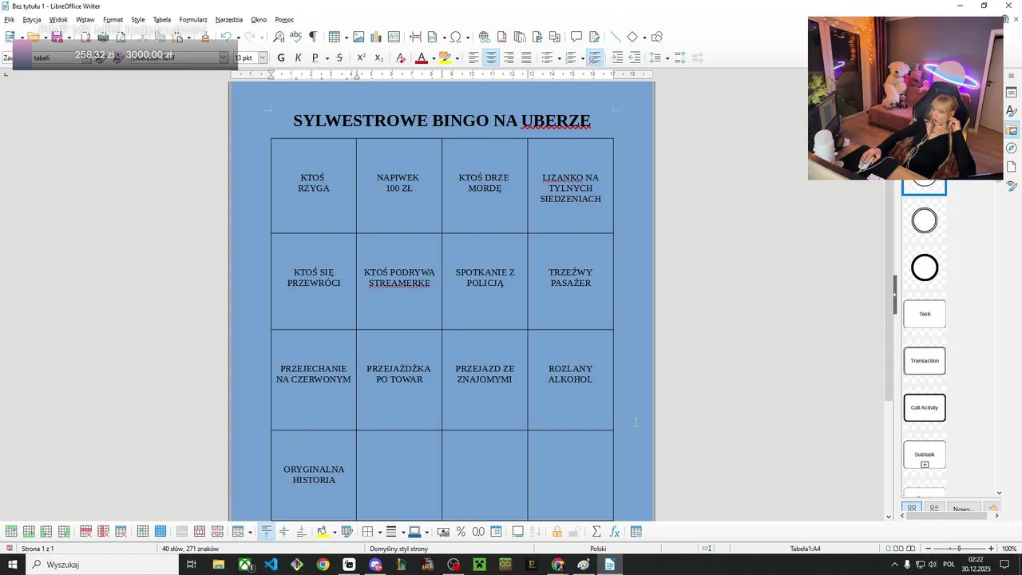Viewport: 1022px width, 575px height.
Task: Click zoom slider in status bar
Action: (959, 549)
